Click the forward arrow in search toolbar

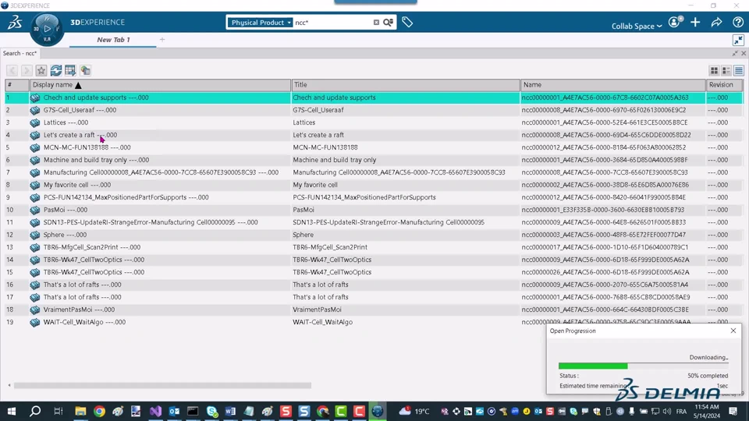27,71
